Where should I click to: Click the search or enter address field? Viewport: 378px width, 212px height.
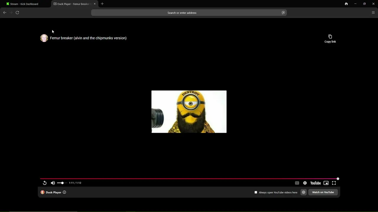(x=189, y=13)
